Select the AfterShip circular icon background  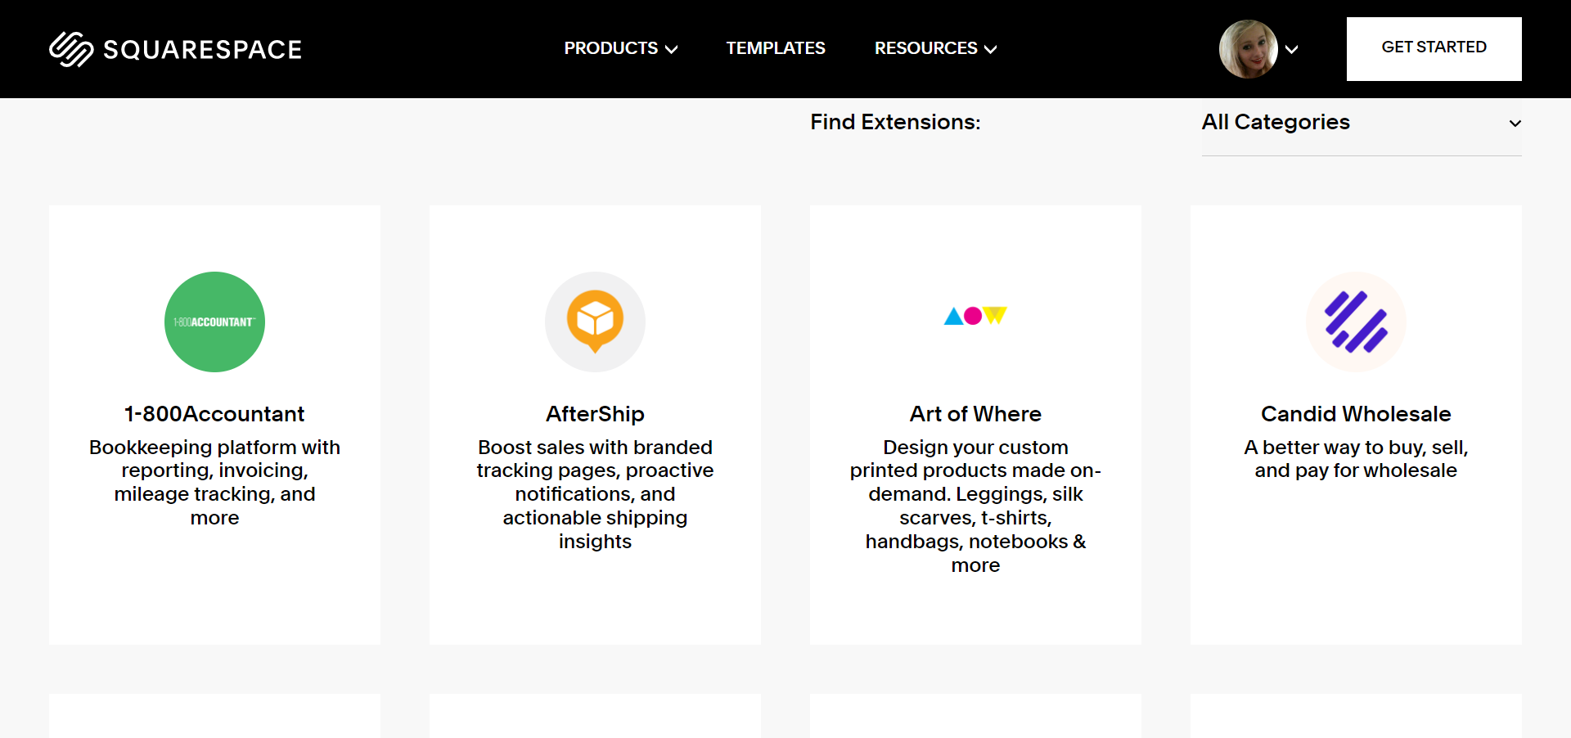coord(595,322)
